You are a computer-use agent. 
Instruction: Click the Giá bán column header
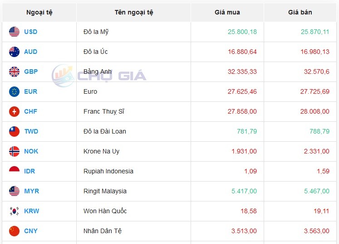tap(300, 12)
